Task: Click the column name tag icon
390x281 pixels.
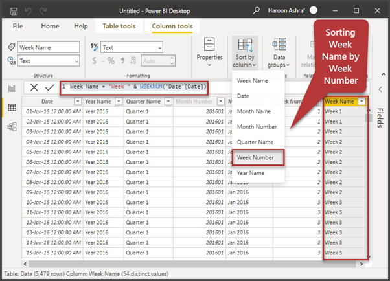Action: (12, 47)
